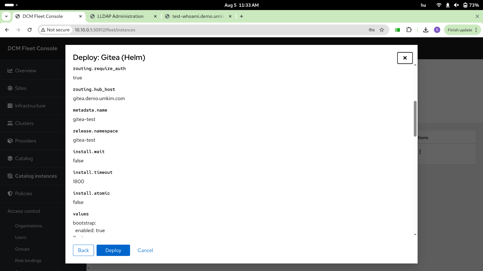The image size is (483, 271).
Task: Reload the current page
Action: click(30, 30)
